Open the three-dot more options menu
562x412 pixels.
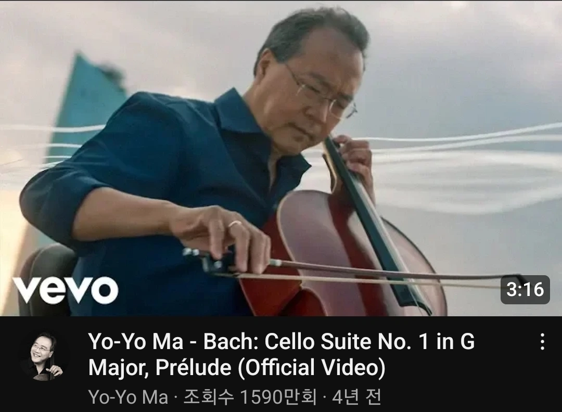point(543,341)
